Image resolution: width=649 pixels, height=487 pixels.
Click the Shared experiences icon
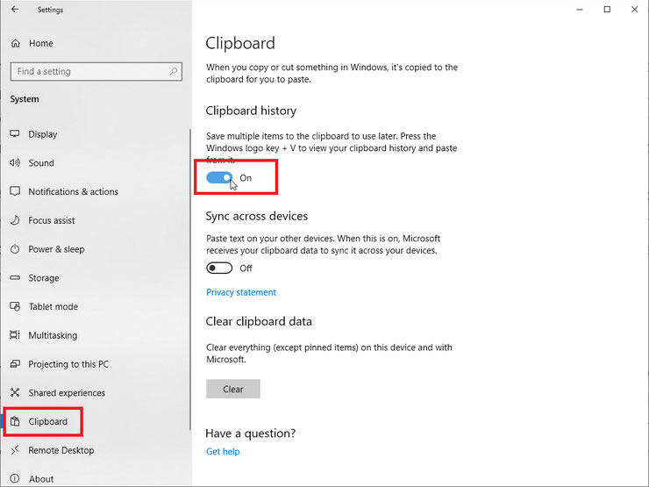pyautogui.click(x=15, y=392)
